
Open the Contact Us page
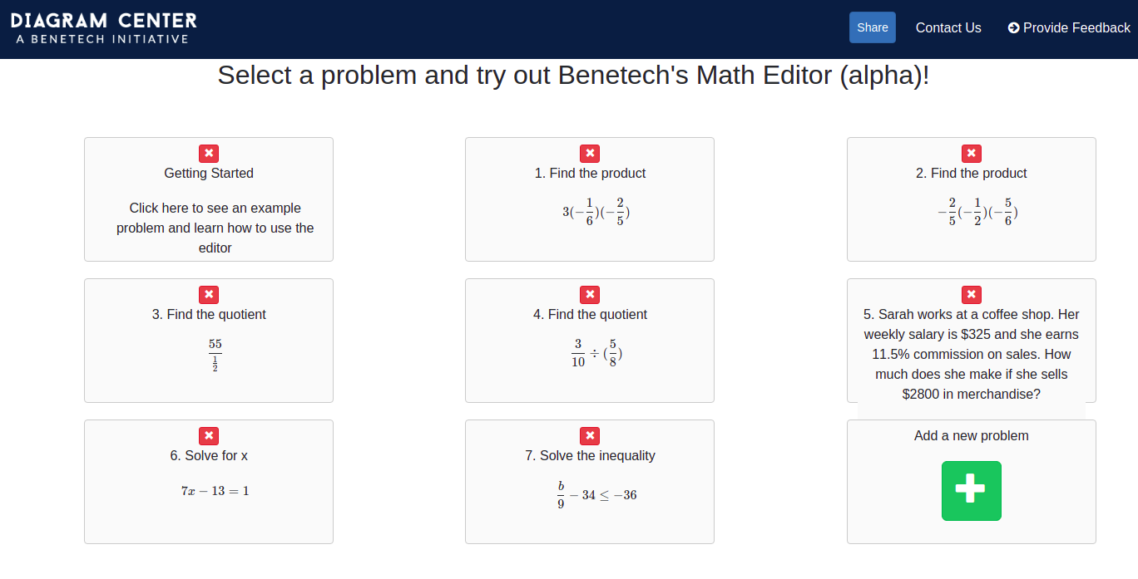click(x=948, y=27)
